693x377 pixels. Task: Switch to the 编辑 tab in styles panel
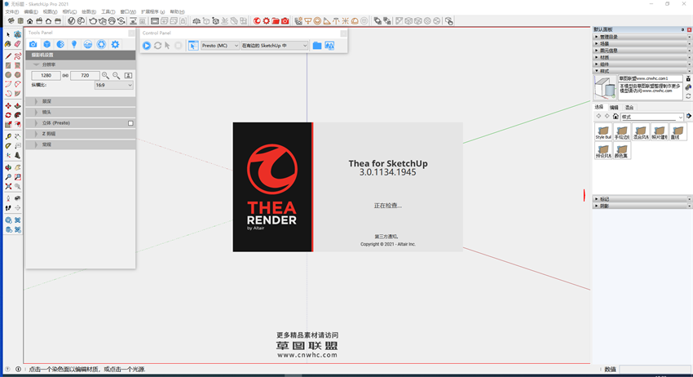(x=614, y=107)
